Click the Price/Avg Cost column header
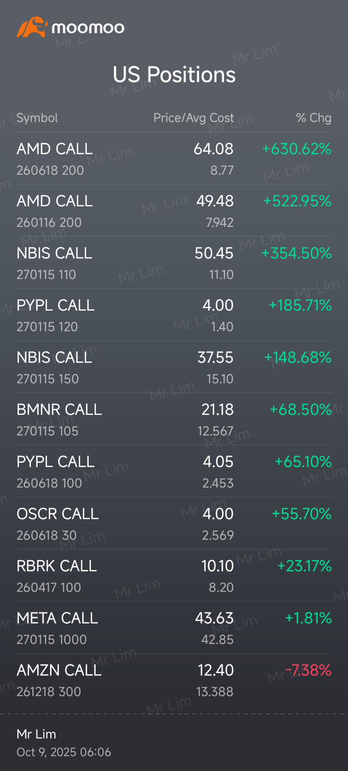348x771 pixels. coord(194,118)
